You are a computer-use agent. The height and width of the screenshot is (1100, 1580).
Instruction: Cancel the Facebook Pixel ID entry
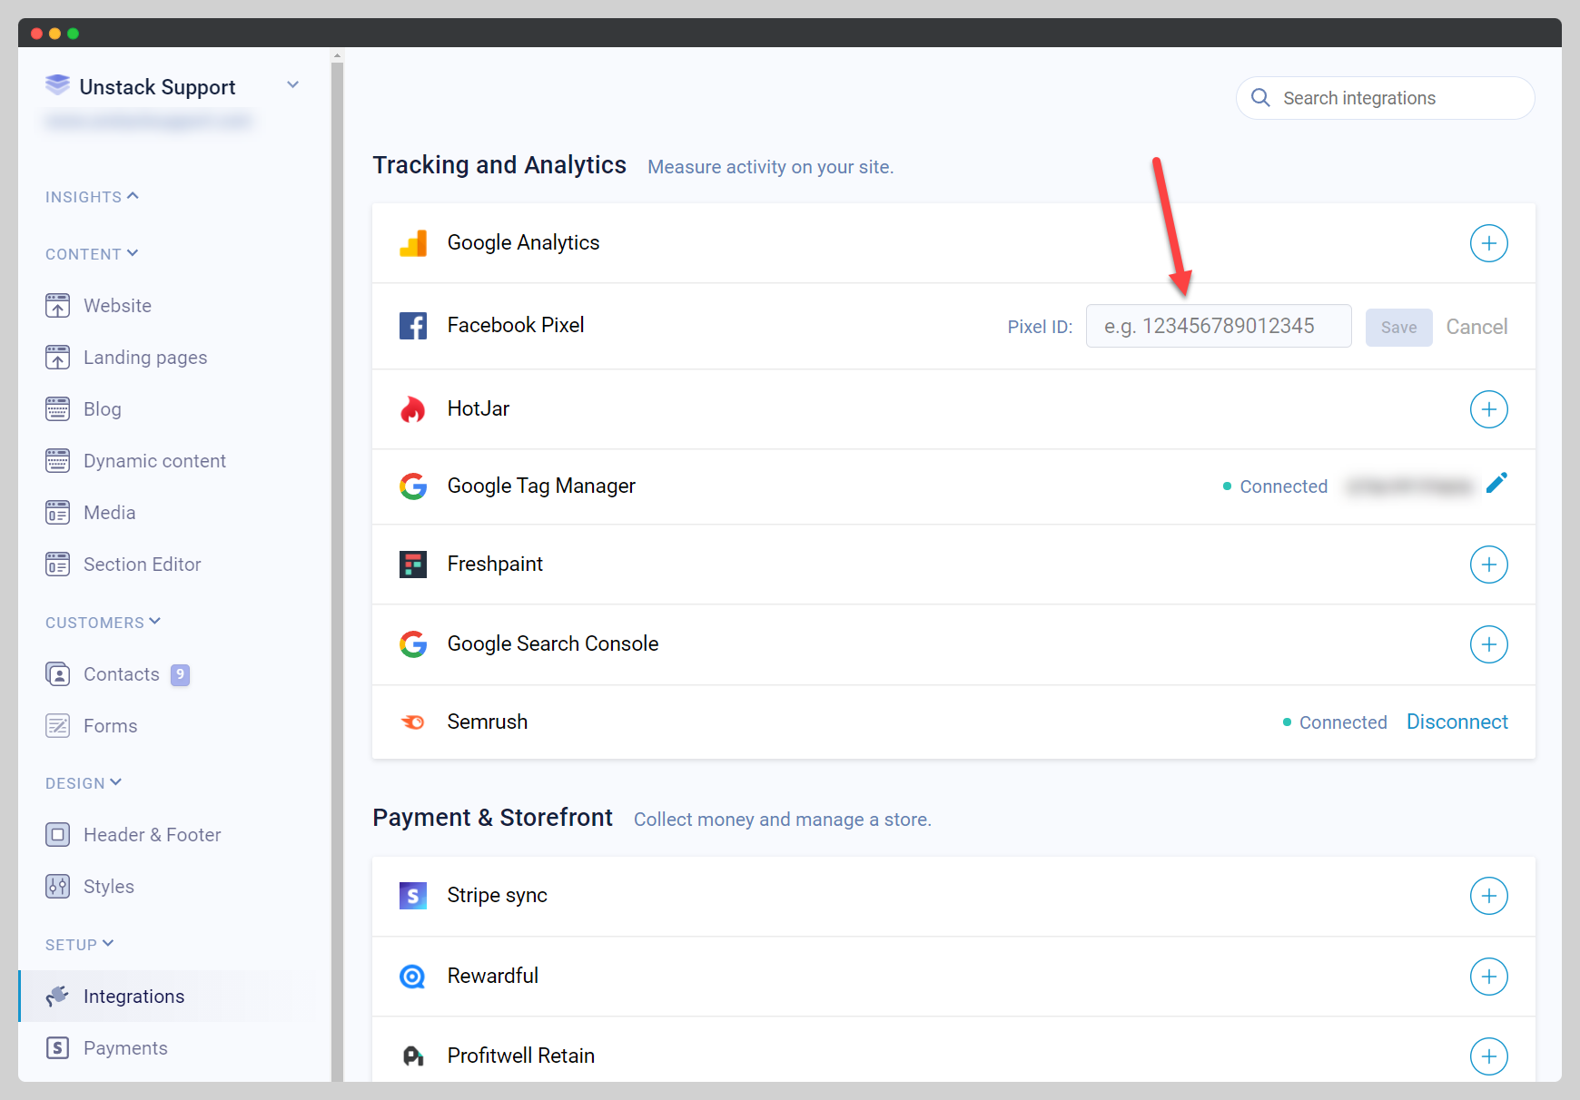coord(1476,327)
